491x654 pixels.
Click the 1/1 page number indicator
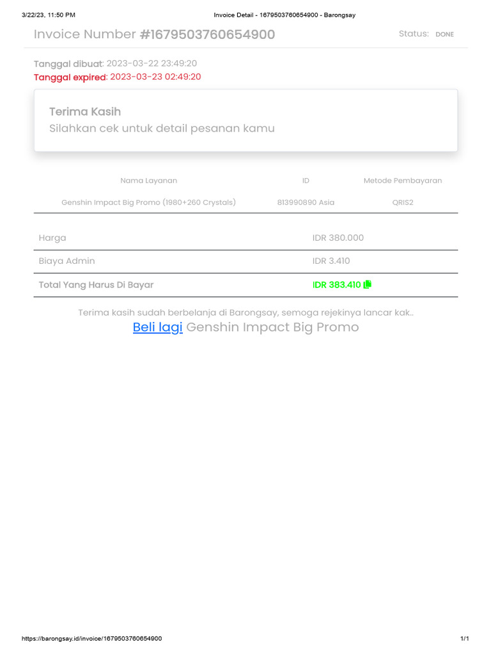465,639
